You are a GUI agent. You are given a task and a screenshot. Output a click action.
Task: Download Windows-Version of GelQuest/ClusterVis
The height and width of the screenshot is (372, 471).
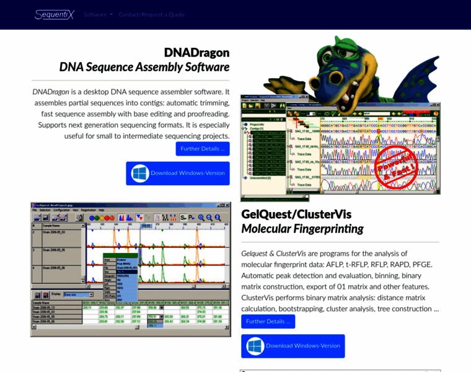293,346
